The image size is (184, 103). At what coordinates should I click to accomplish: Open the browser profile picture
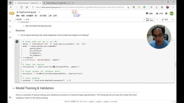coord(167,7)
